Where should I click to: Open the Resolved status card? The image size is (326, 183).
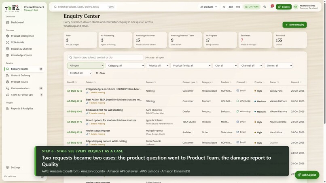pyautogui.click(x=290, y=40)
